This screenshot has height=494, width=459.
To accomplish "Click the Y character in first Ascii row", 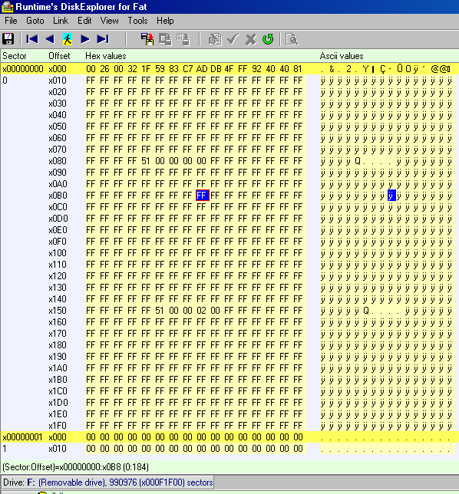I will point(365,69).
